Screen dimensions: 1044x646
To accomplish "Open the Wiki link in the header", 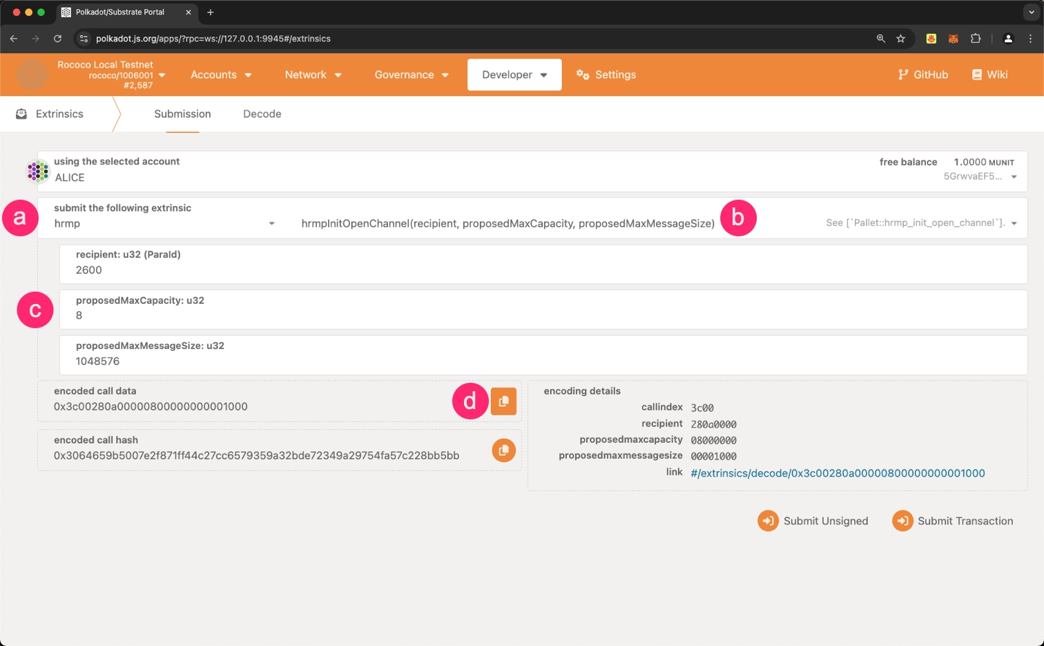I will [989, 75].
